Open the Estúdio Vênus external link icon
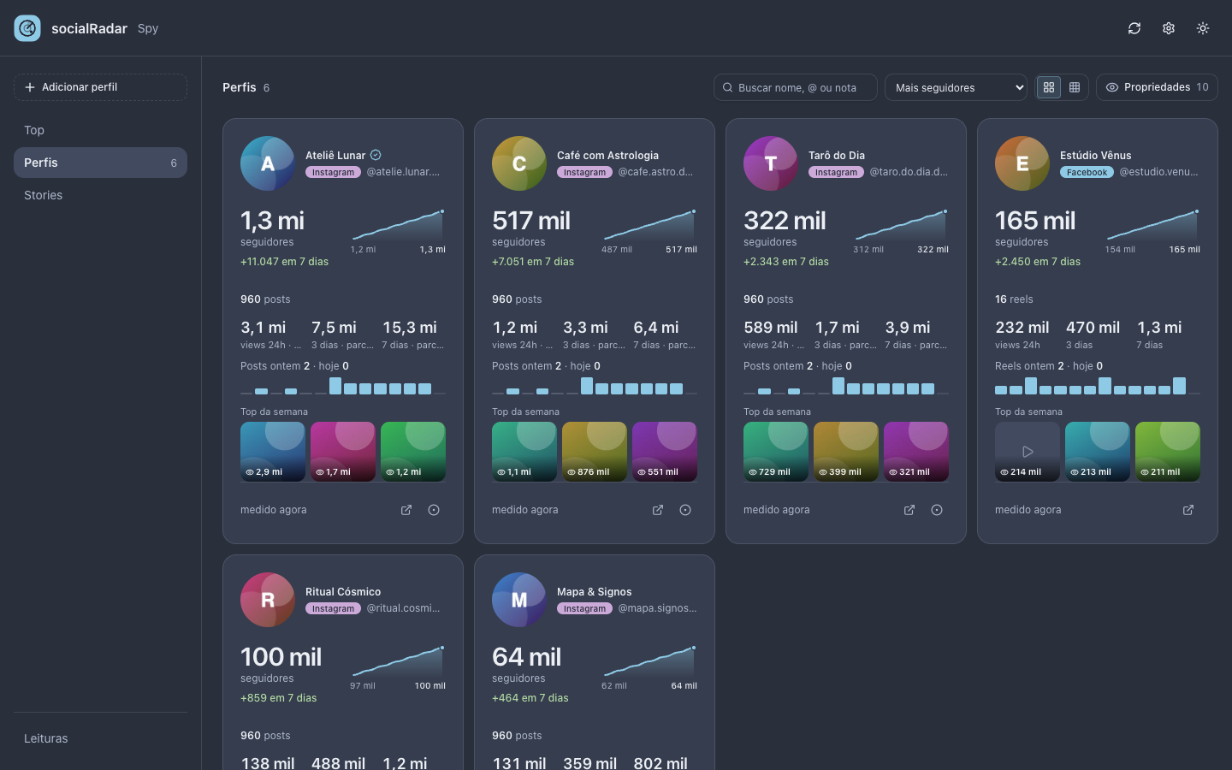Screen dimensions: 1232x770 1188,510
